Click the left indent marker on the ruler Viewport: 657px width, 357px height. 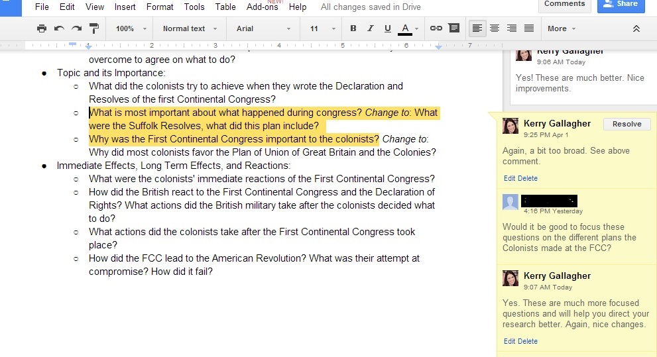[x=88, y=46]
